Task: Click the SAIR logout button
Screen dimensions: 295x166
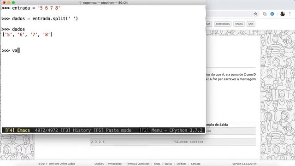Action: pos(251,24)
